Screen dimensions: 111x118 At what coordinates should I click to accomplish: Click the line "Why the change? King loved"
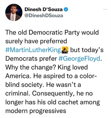47,67
